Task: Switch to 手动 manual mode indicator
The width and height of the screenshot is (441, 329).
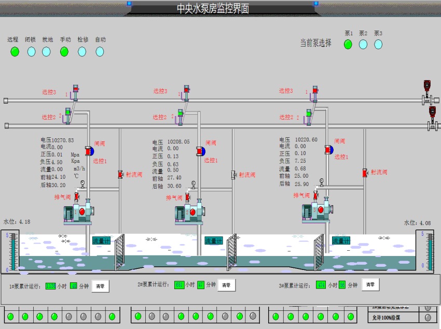Action: (64, 51)
